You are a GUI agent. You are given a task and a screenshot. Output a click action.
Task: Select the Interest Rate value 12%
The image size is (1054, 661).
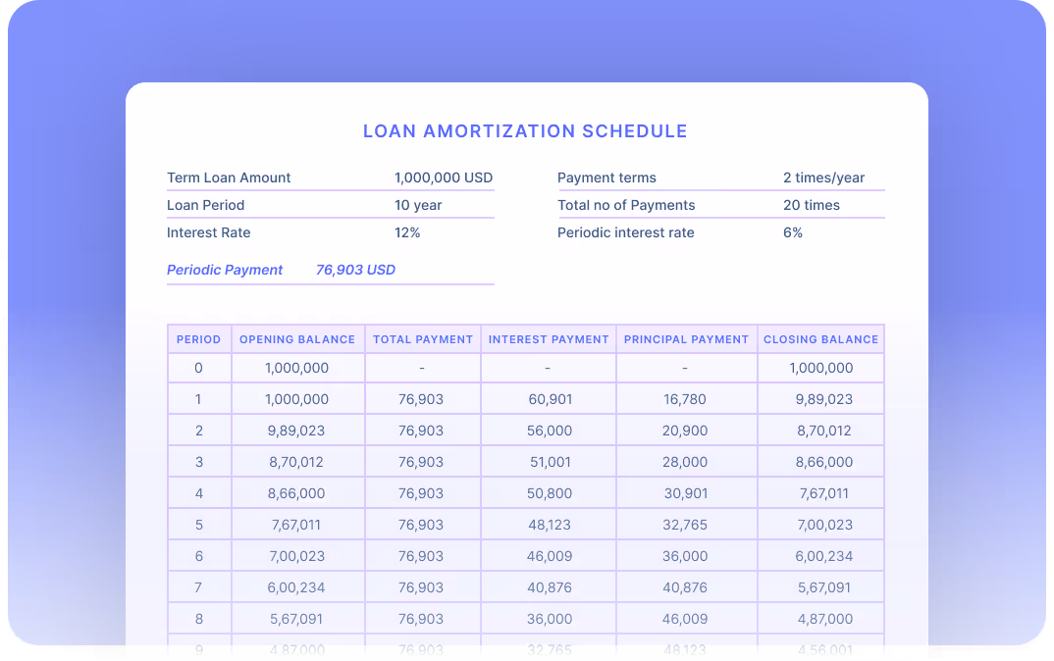tap(407, 232)
